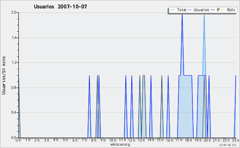Click the '9 h' x-axis label

coord(103,140)
